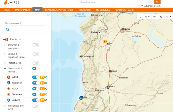Click Operation event marker at Homs
The image size is (173, 112).
[108, 87]
